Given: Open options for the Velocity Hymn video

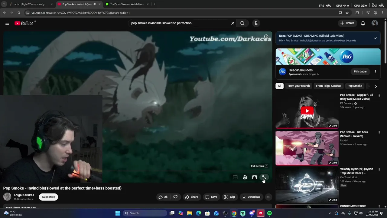Looking at the screenshot, I should coord(379,170).
